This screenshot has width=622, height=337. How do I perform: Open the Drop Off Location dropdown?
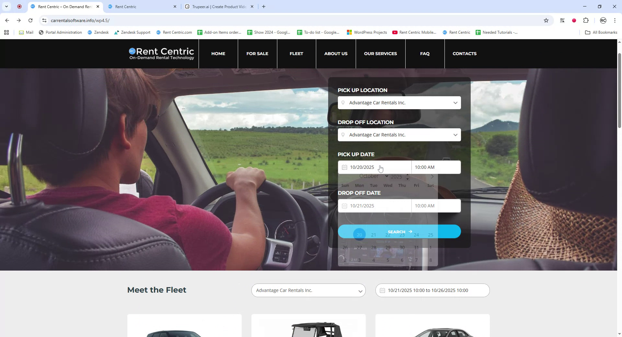coord(455,134)
